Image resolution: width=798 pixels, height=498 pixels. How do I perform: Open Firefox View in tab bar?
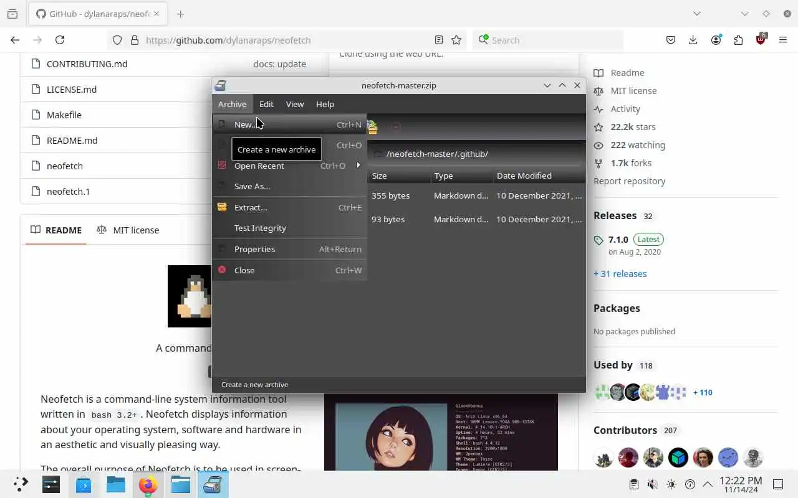click(12, 14)
